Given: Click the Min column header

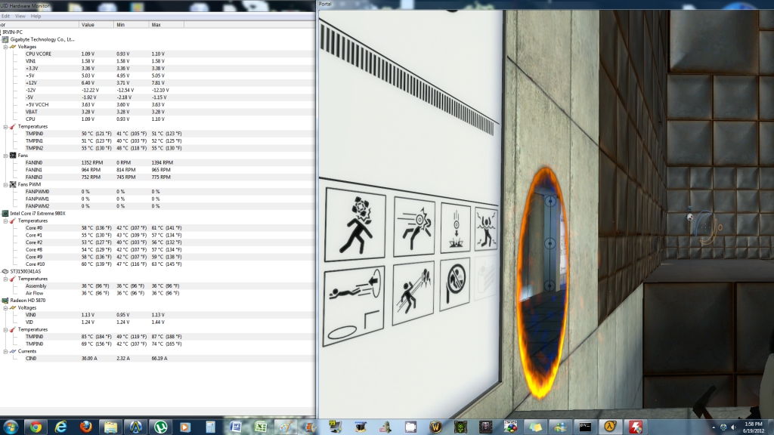Looking at the screenshot, I should 132,25.
